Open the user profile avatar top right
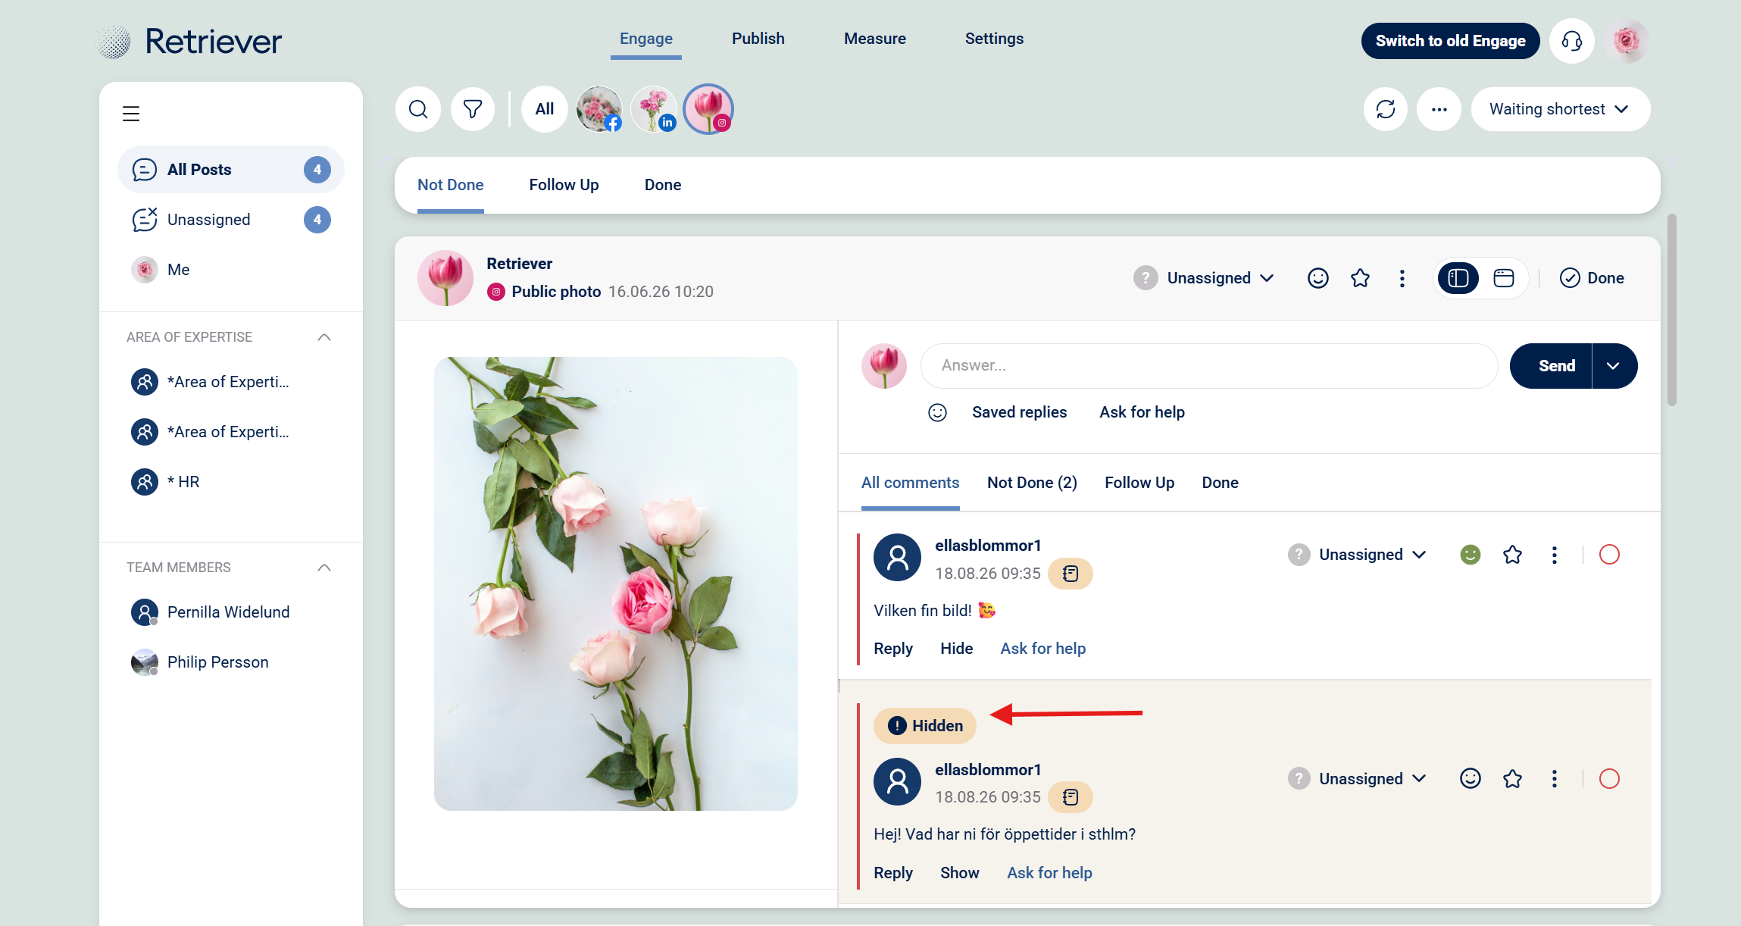 pyautogui.click(x=1627, y=41)
